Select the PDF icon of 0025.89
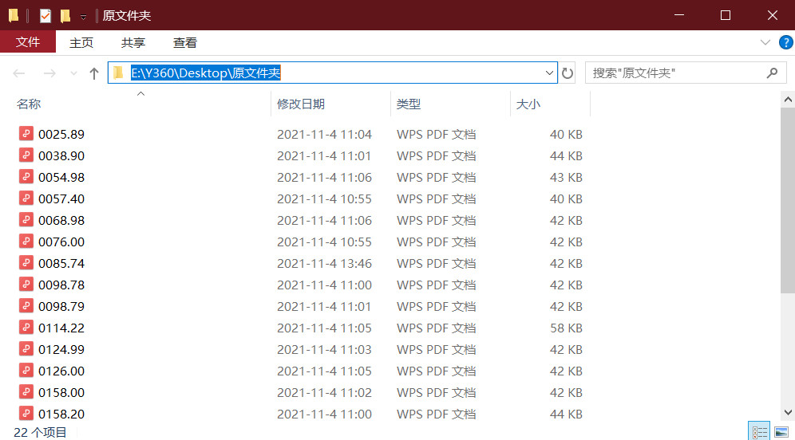 (26, 134)
